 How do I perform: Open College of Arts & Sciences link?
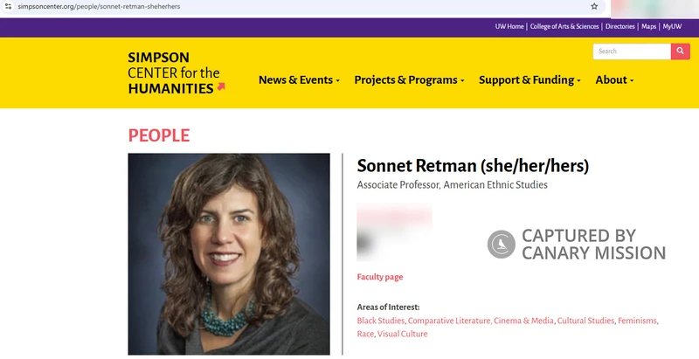click(x=564, y=26)
